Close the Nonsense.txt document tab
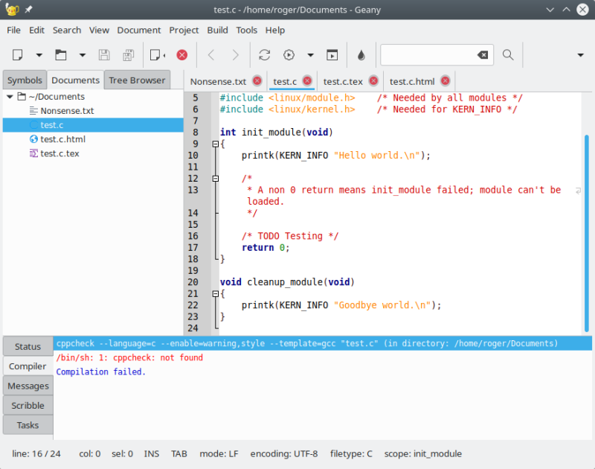This screenshot has height=469, width=595. pyautogui.click(x=257, y=81)
